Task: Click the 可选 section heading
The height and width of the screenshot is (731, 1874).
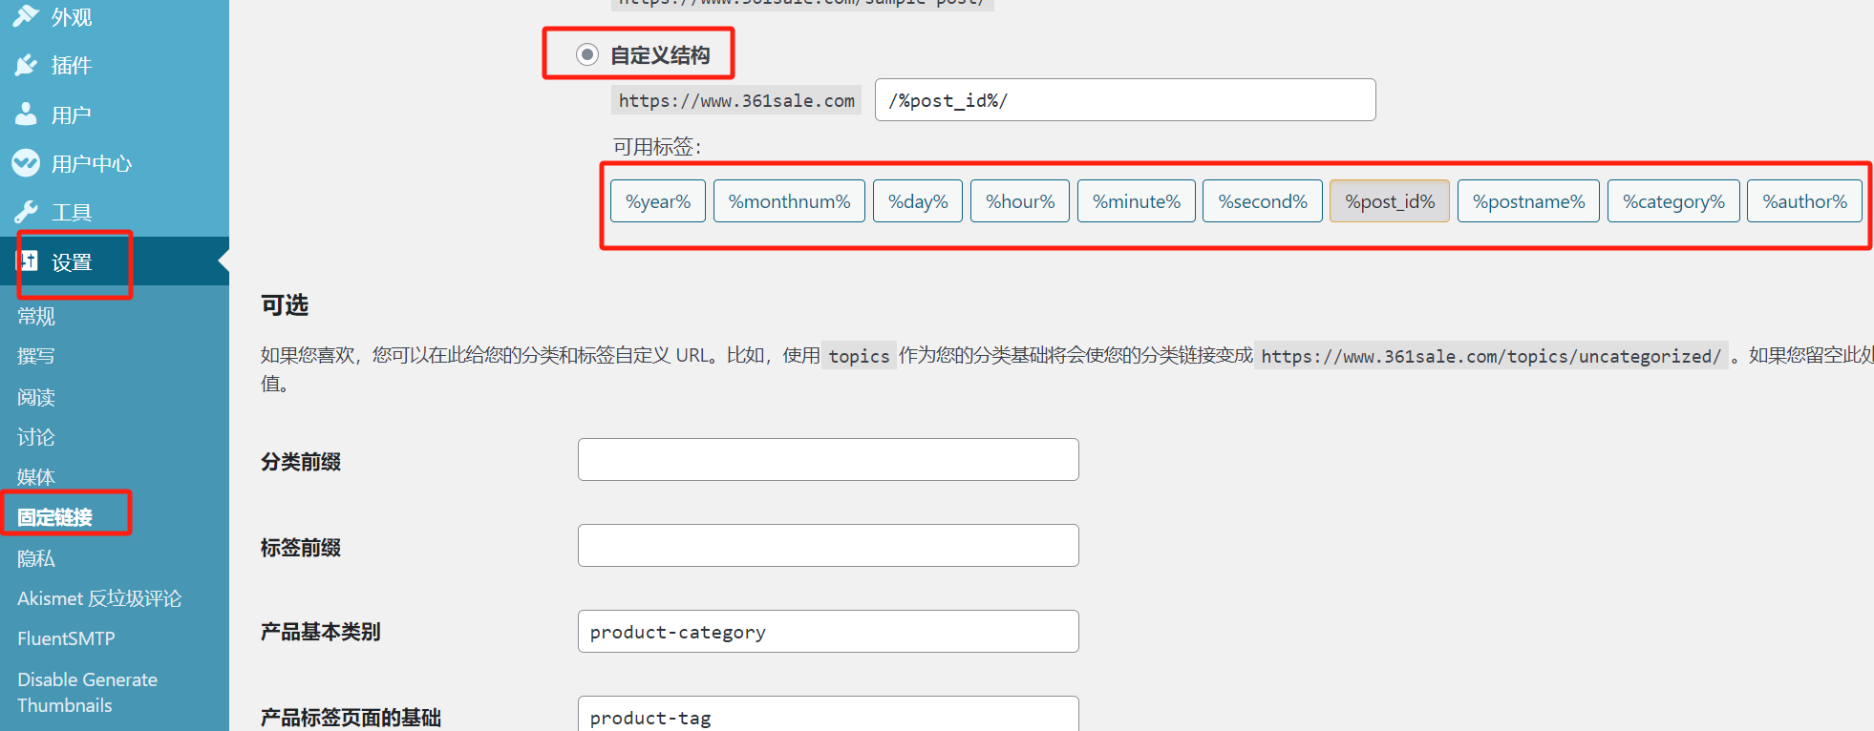Action: click(x=285, y=305)
